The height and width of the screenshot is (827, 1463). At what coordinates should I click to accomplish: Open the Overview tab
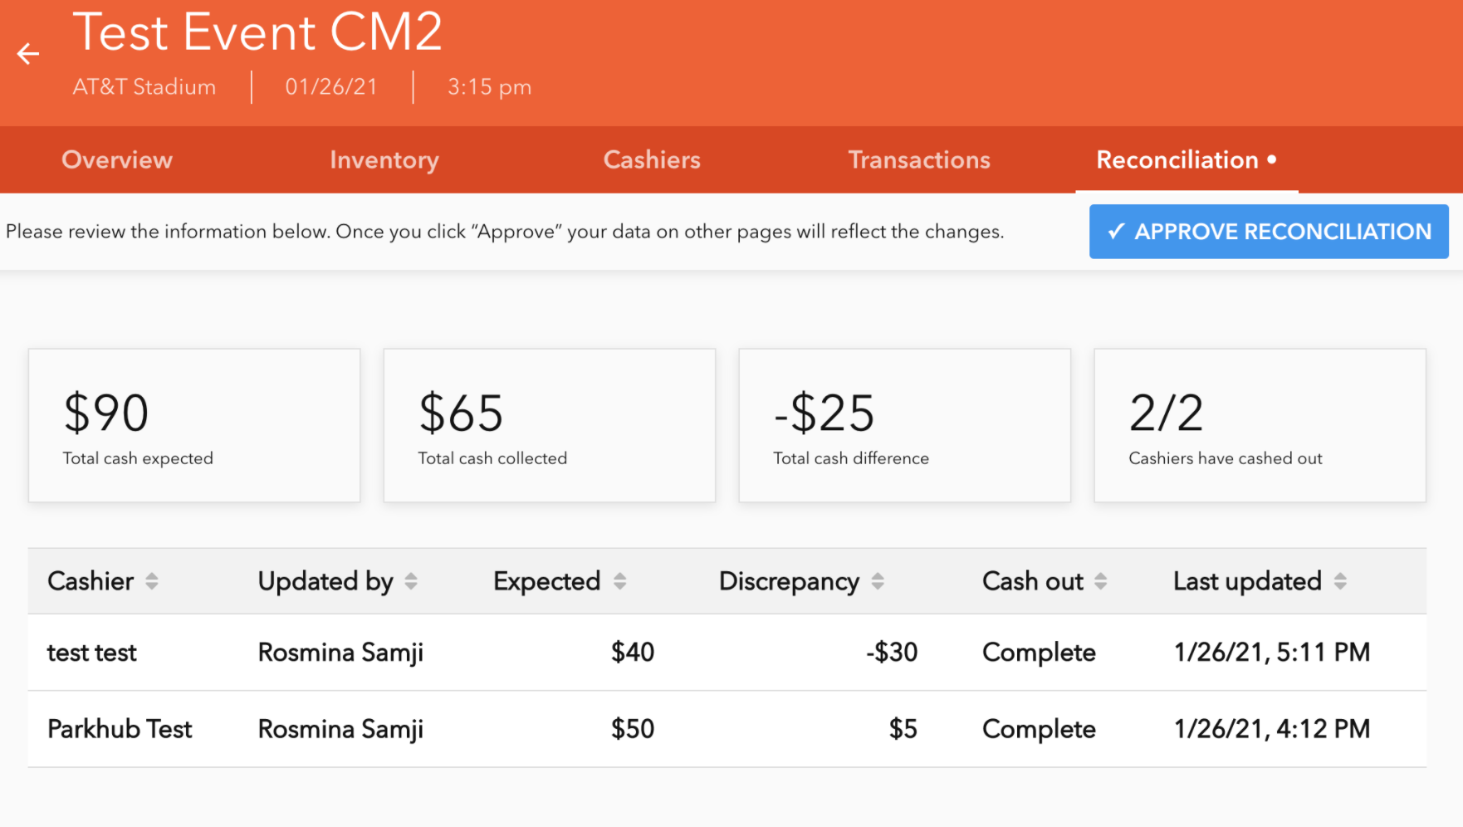pos(117,159)
